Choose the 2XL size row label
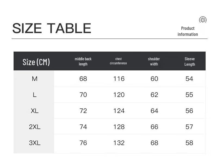The width and height of the screenshot is (219, 164). point(35,127)
